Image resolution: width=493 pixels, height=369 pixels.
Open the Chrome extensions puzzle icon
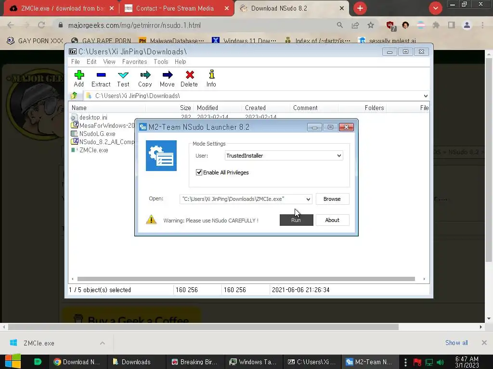point(436,25)
